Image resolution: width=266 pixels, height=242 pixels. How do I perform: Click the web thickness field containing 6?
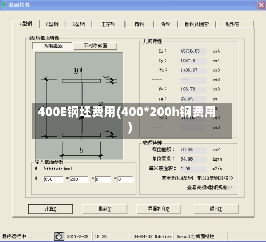click(x=103, y=179)
